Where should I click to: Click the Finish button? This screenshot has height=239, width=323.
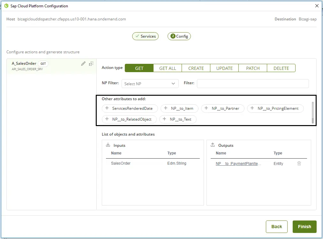click(304, 227)
